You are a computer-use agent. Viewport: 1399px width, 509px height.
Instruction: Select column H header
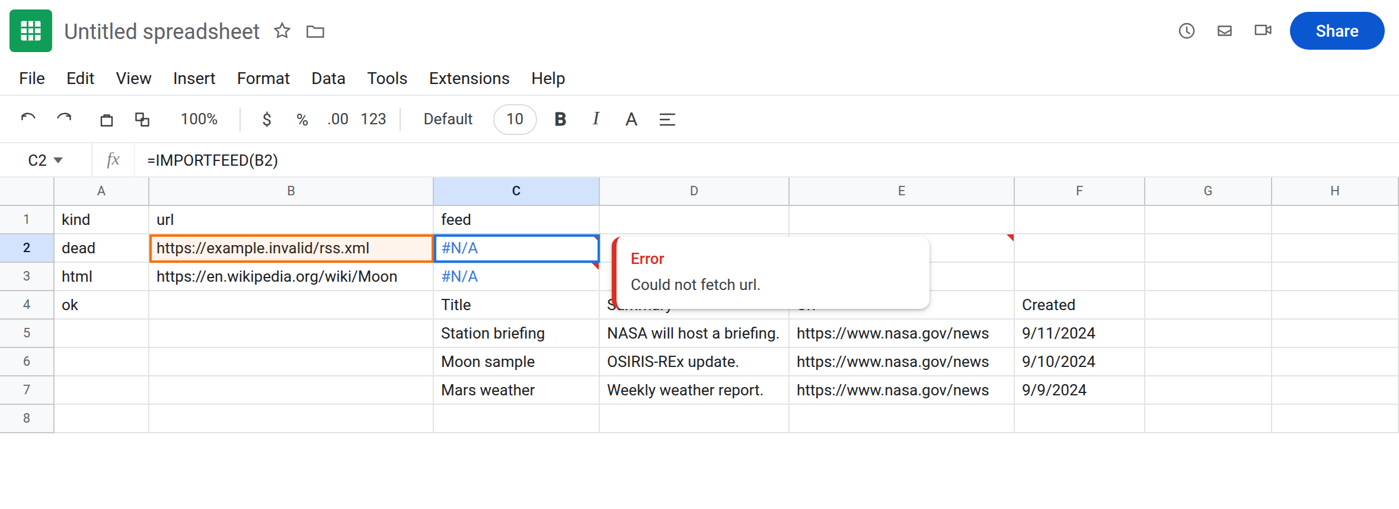tap(1335, 191)
